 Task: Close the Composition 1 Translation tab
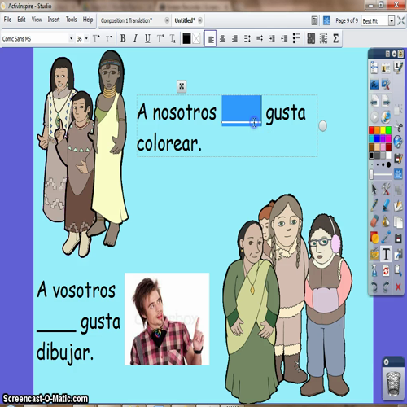click(167, 20)
